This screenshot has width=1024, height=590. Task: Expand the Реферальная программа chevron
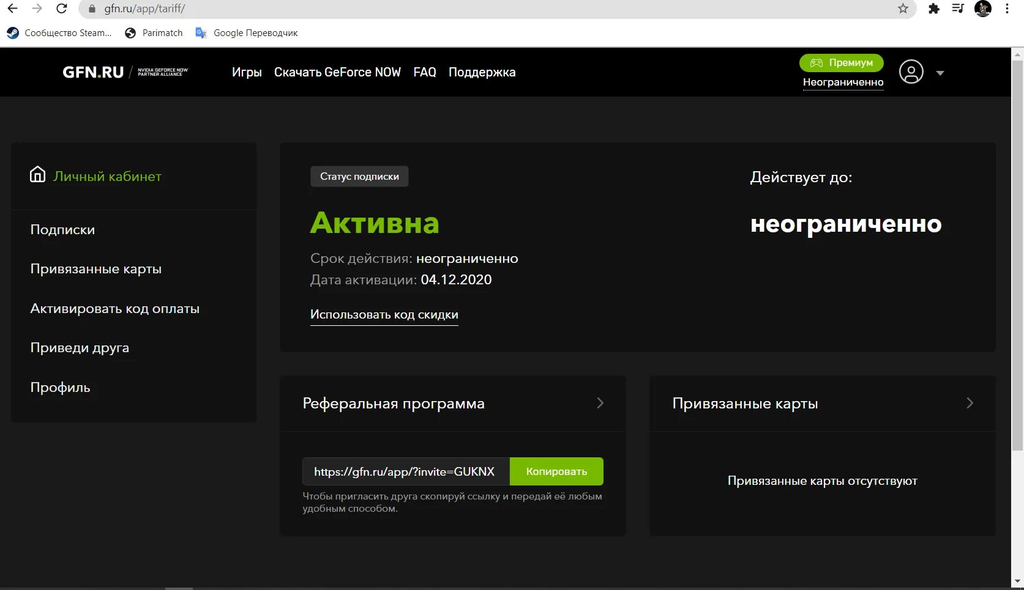click(600, 403)
